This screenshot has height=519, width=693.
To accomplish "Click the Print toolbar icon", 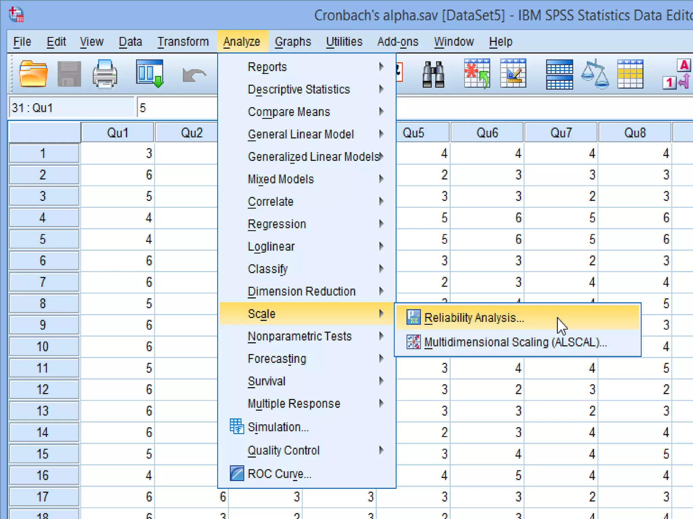I will pyautogui.click(x=105, y=74).
